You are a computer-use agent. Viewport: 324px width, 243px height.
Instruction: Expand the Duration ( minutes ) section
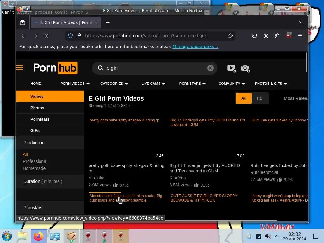click(x=50, y=181)
